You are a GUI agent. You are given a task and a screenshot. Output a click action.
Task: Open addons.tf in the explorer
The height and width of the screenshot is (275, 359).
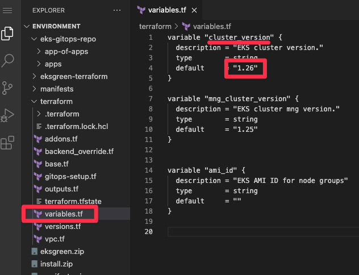coord(61,139)
